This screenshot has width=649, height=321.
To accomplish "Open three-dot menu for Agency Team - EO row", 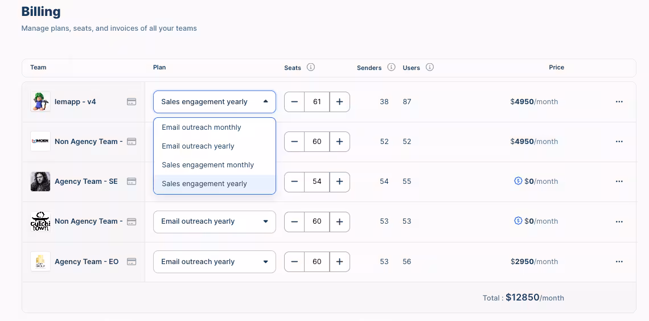I will [x=619, y=262].
